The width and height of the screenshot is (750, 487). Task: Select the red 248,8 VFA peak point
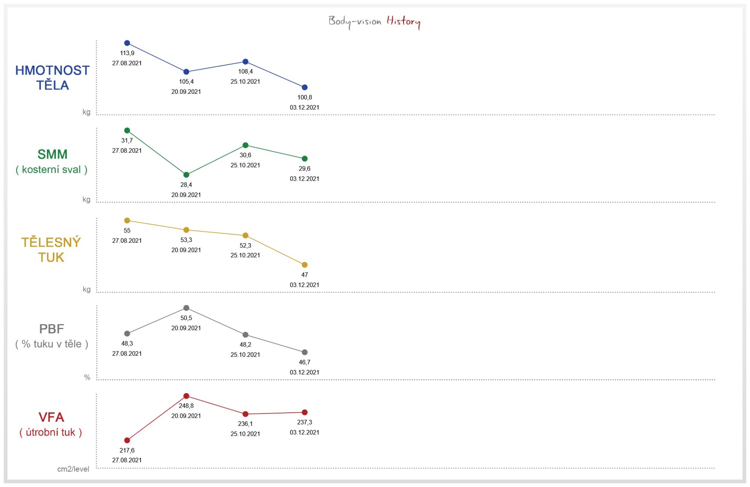tap(186, 396)
